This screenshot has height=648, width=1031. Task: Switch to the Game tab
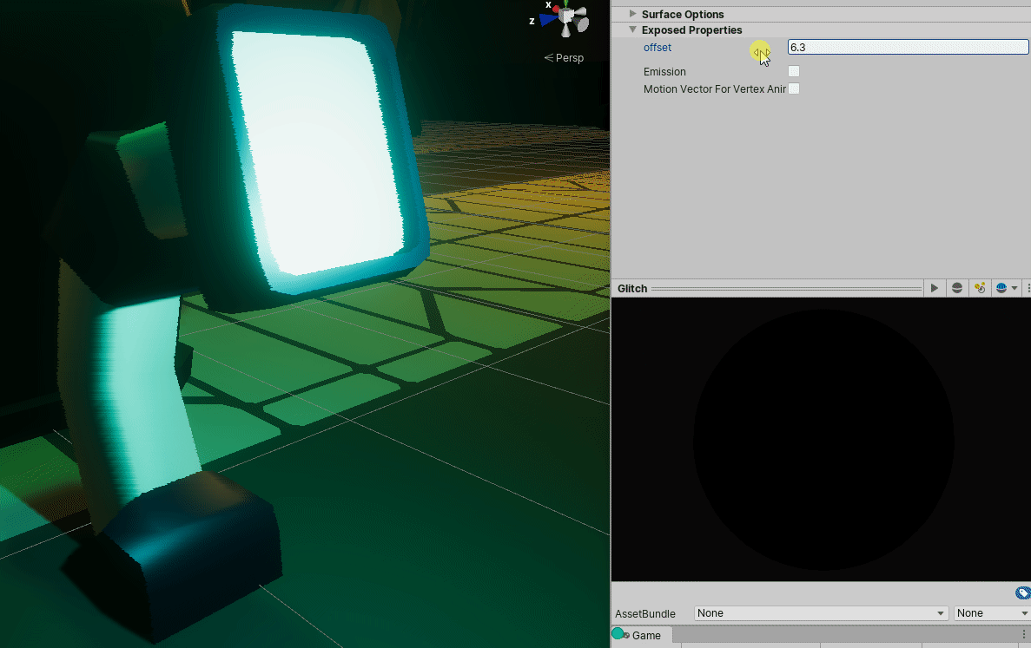pyautogui.click(x=645, y=635)
